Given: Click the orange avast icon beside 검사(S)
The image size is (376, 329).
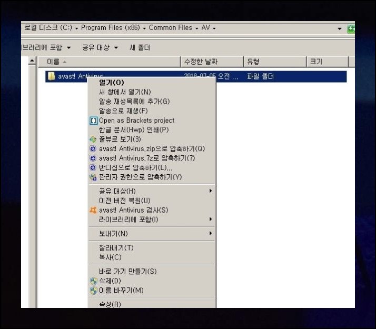Looking at the screenshot, I should coord(93,210).
